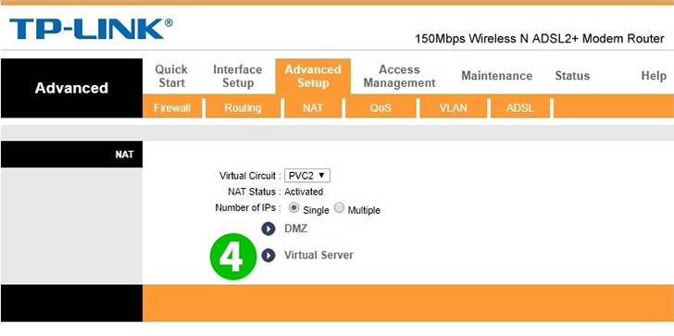674x336 pixels.
Task: Click the TP-LINK logo
Action: coord(91,30)
